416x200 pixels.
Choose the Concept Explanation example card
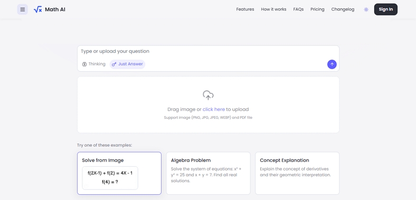297,173
